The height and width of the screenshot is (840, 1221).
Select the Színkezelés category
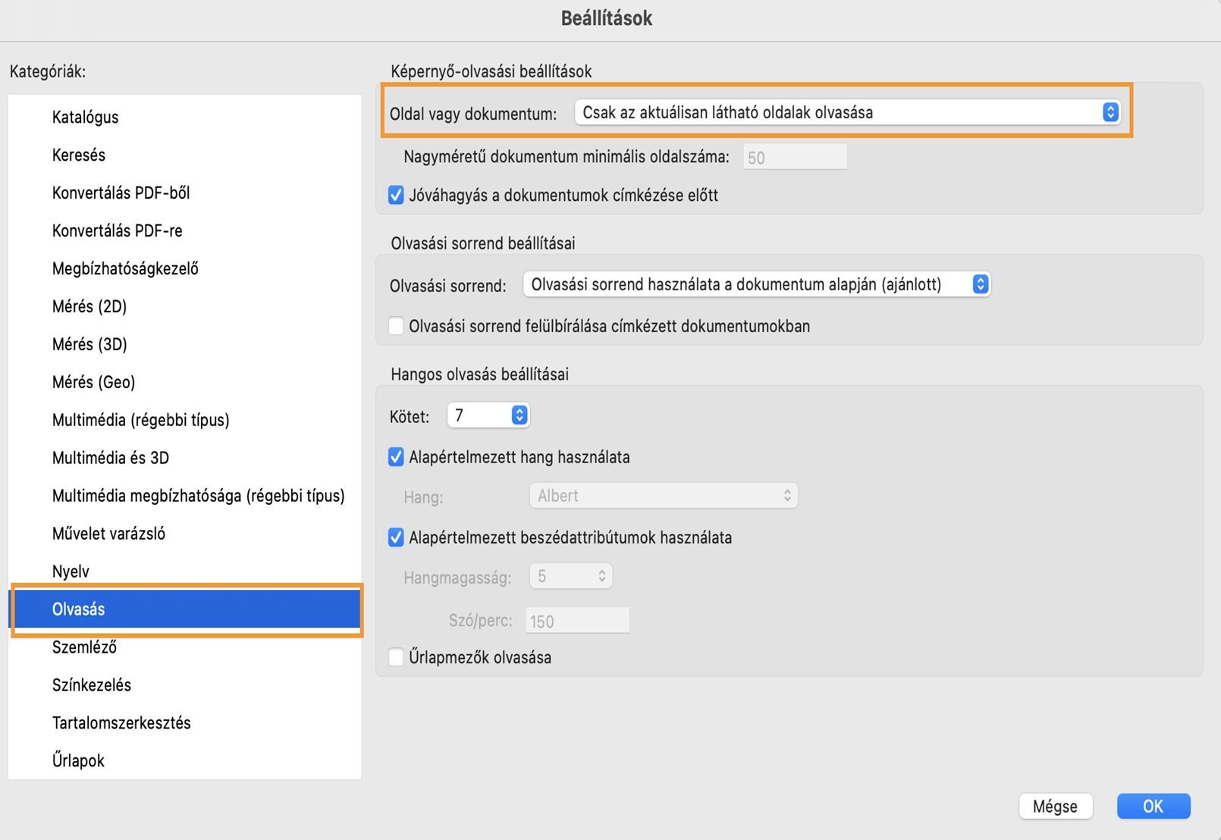(92, 685)
